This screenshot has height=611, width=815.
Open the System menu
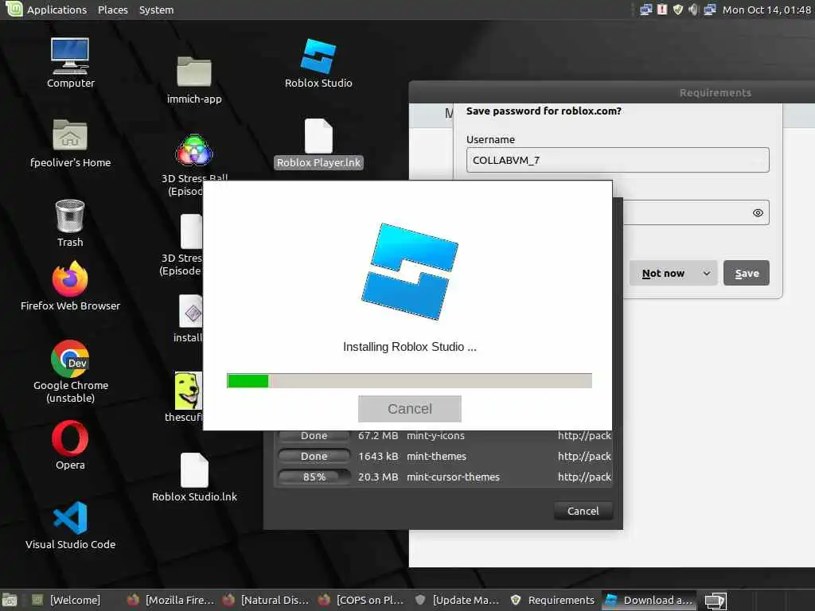[156, 10]
